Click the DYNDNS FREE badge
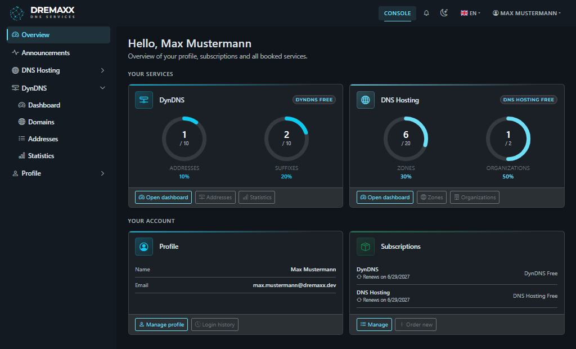Screen dimensions: 576x349 (314, 100)
